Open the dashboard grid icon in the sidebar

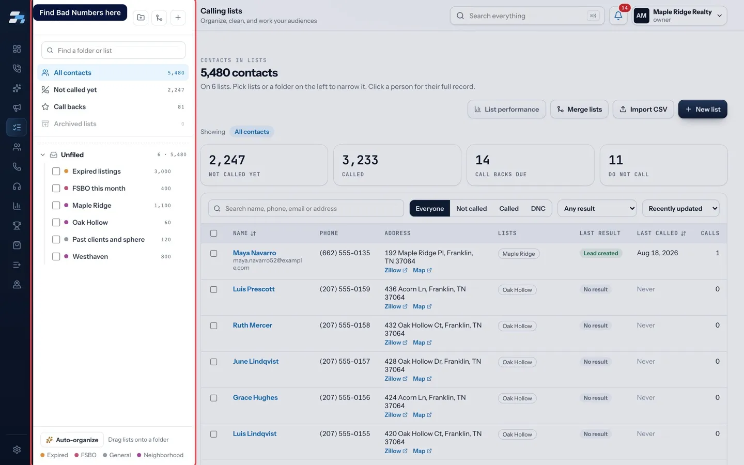17,49
